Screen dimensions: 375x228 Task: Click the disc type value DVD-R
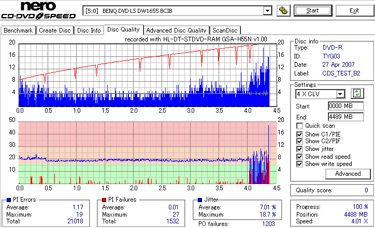pos(333,48)
